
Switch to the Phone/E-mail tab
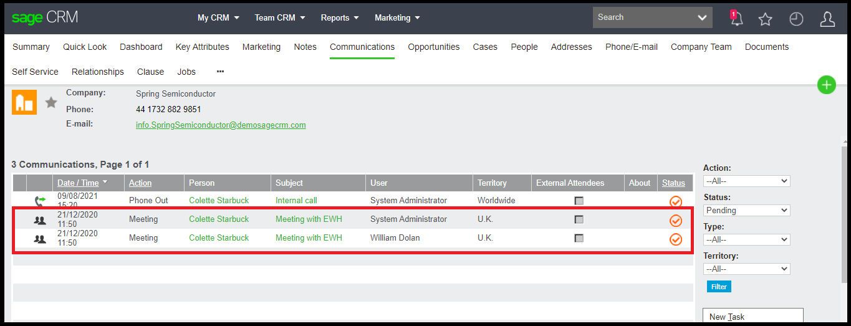pyautogui.click(x=632, y=47)
